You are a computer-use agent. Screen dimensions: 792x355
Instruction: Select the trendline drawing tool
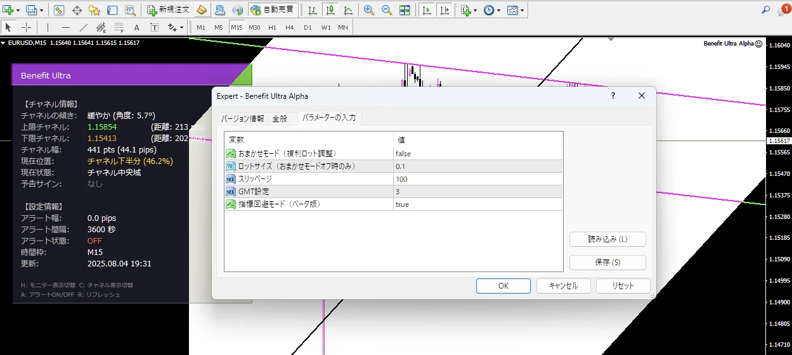pos(84,27)
